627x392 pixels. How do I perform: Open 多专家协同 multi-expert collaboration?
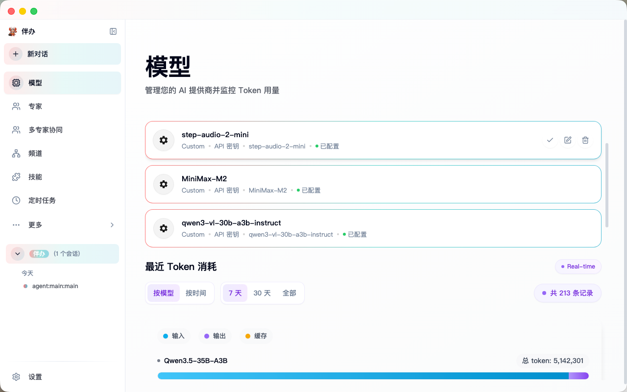coord(46,130)
